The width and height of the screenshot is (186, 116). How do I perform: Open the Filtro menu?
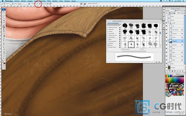pos(49,1)
